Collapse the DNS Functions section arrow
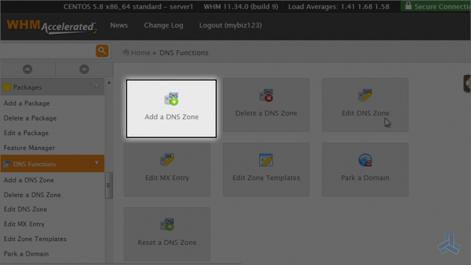 (x=97, y=163)
